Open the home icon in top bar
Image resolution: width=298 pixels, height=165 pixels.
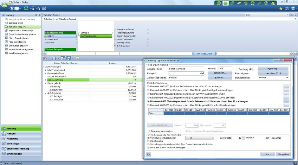point(287,8)
